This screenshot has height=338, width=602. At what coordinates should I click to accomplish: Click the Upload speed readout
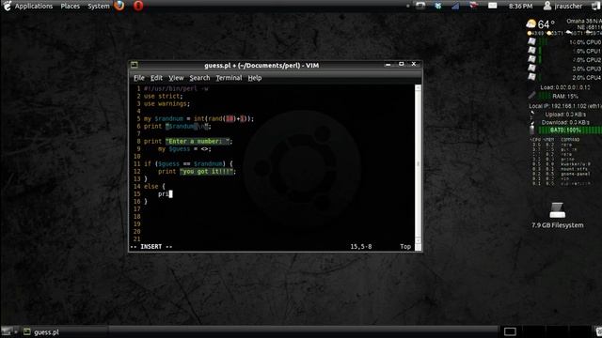click(565, 115)
